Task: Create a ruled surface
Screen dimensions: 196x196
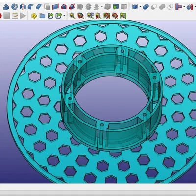Action: click(55, 7)
